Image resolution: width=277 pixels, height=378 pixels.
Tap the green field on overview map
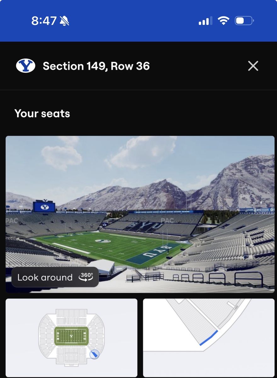coord(71,336)
